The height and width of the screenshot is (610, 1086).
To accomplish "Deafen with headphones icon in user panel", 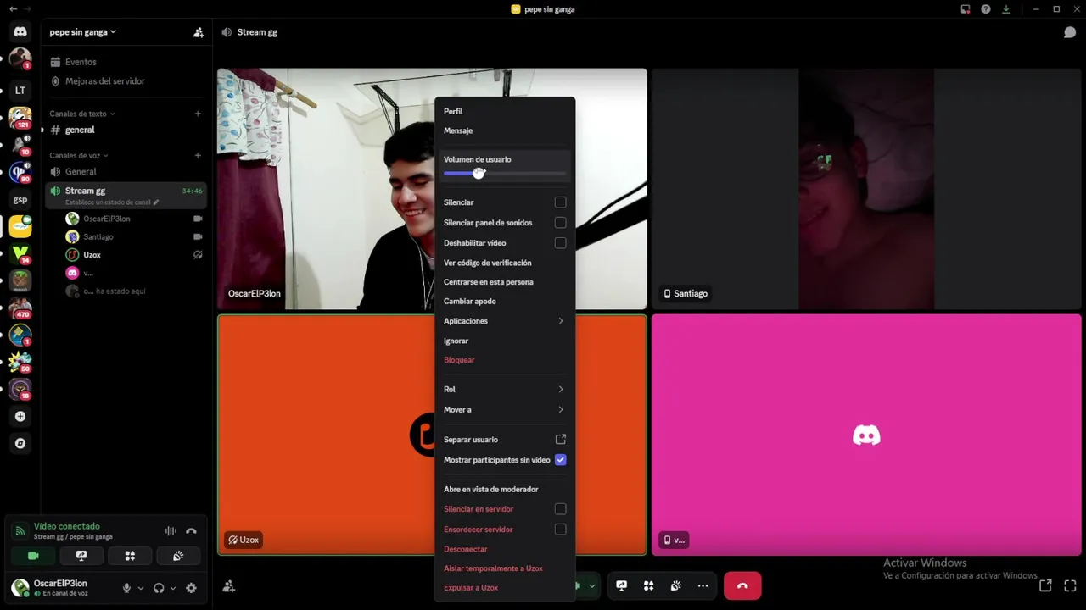I will coord(159,588).
